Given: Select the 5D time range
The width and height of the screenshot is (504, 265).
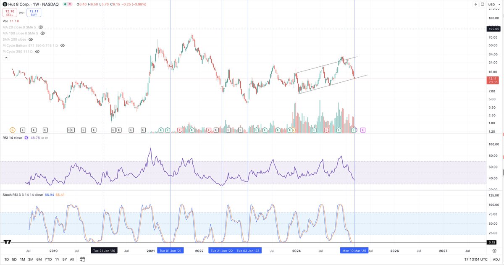Looking at the screenshot, I should (x=14, y=260).
